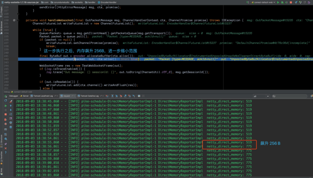Open the Favorites tool window tab
Screen dimensions: 313x178
(2, 158)
